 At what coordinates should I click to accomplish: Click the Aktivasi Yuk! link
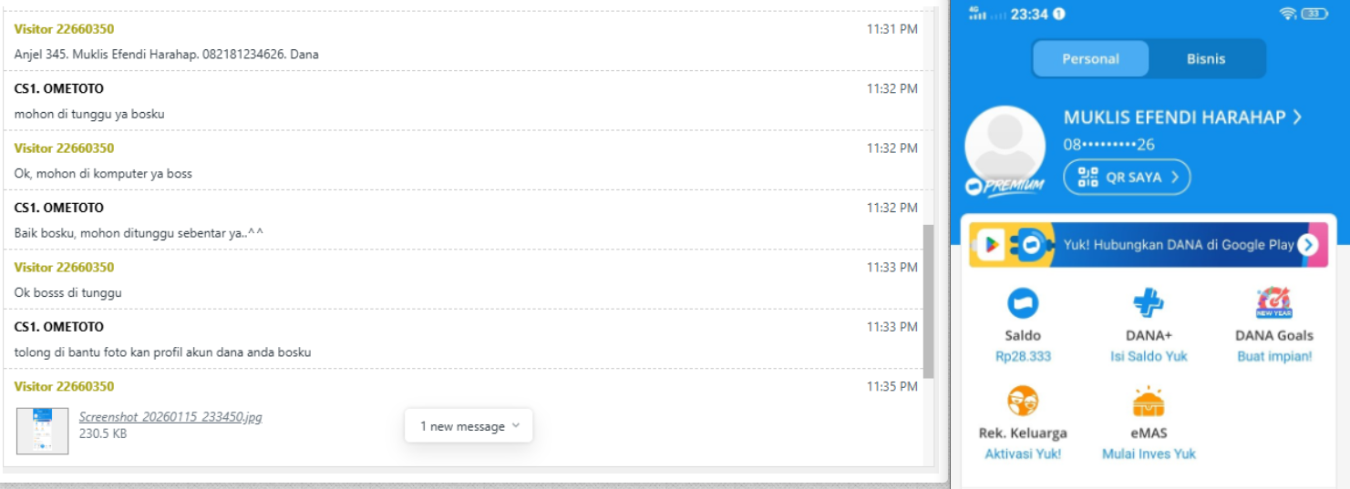point(1023,453)
